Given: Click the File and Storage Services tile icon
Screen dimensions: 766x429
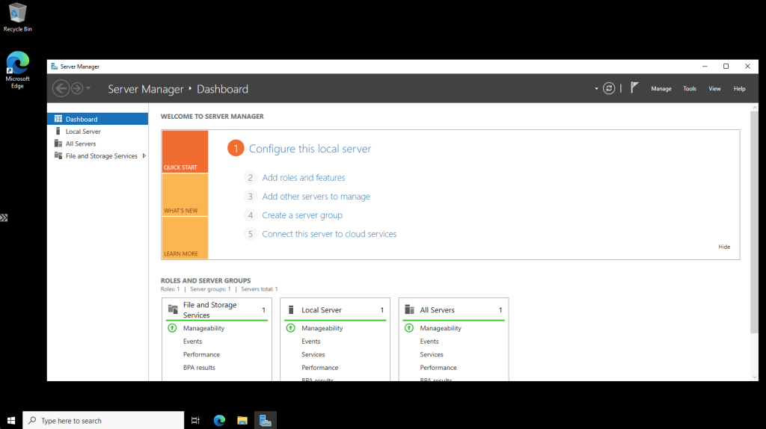Looking at the screenshot, I should point(173,309).
